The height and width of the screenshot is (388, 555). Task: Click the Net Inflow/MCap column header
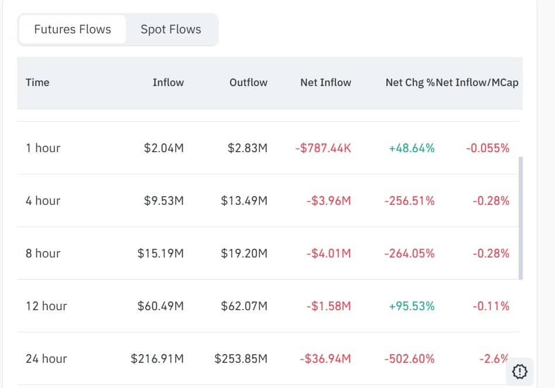(478, 83)
